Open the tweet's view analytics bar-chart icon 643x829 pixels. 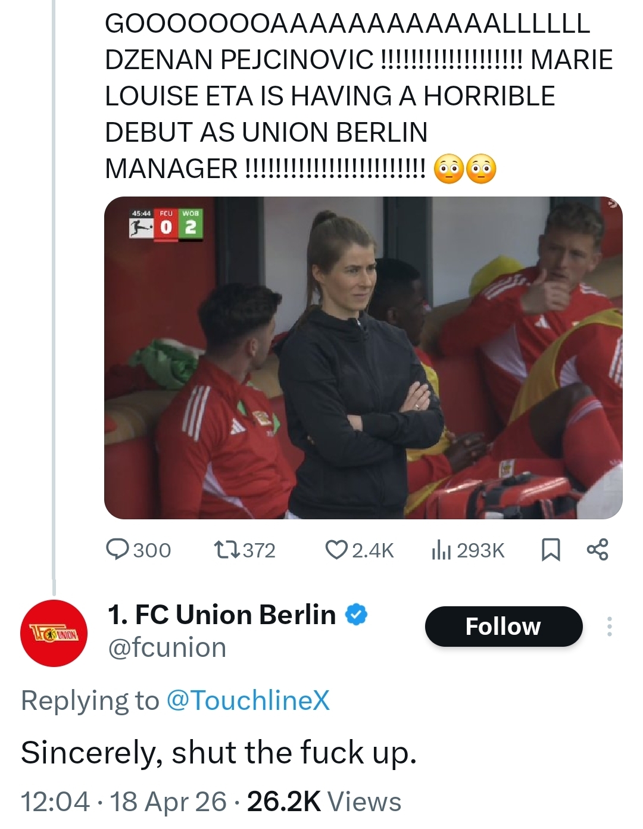click(x=439, y=550)
